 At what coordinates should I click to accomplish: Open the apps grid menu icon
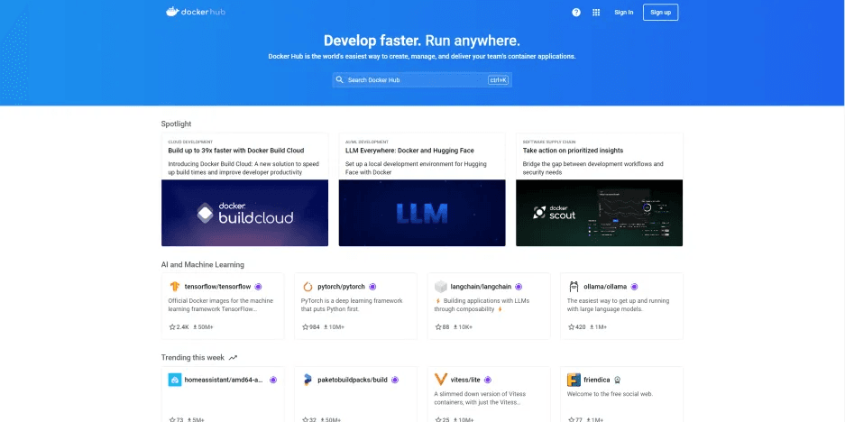click(x=596, y=13)
